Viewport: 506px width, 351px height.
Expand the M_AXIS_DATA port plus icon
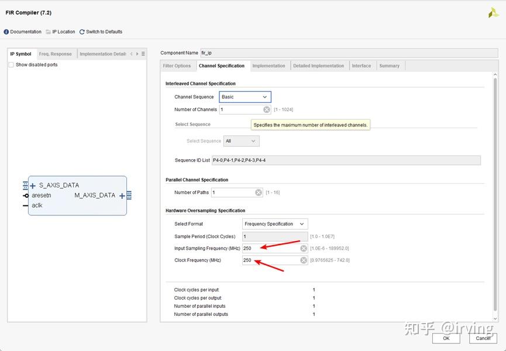122,196
